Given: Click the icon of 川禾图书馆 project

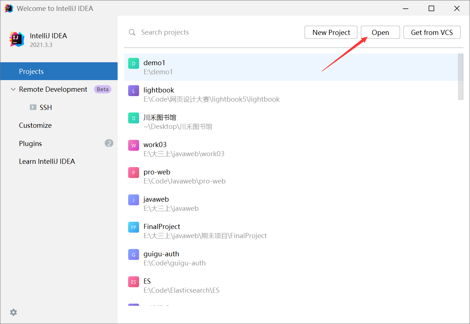Looking at the screenshot, I should coord(134,118).
